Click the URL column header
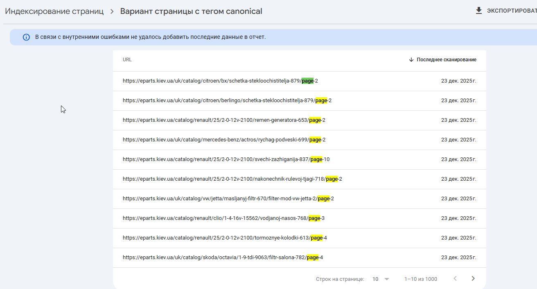 pos(127,60)
